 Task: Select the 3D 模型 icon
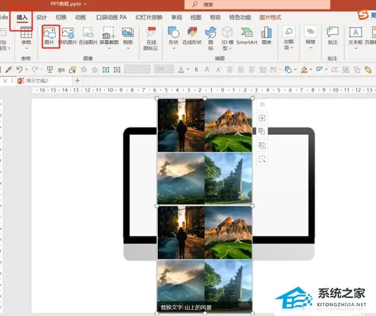[227, 38]
